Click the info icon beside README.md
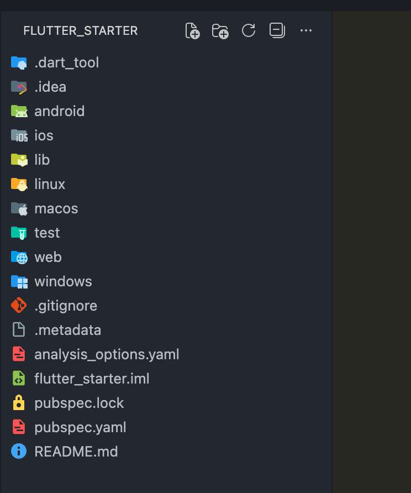 19,452
